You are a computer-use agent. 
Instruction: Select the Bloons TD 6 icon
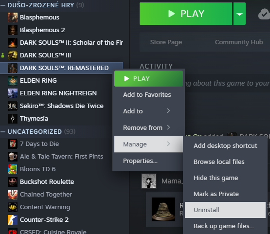point(13,169)
